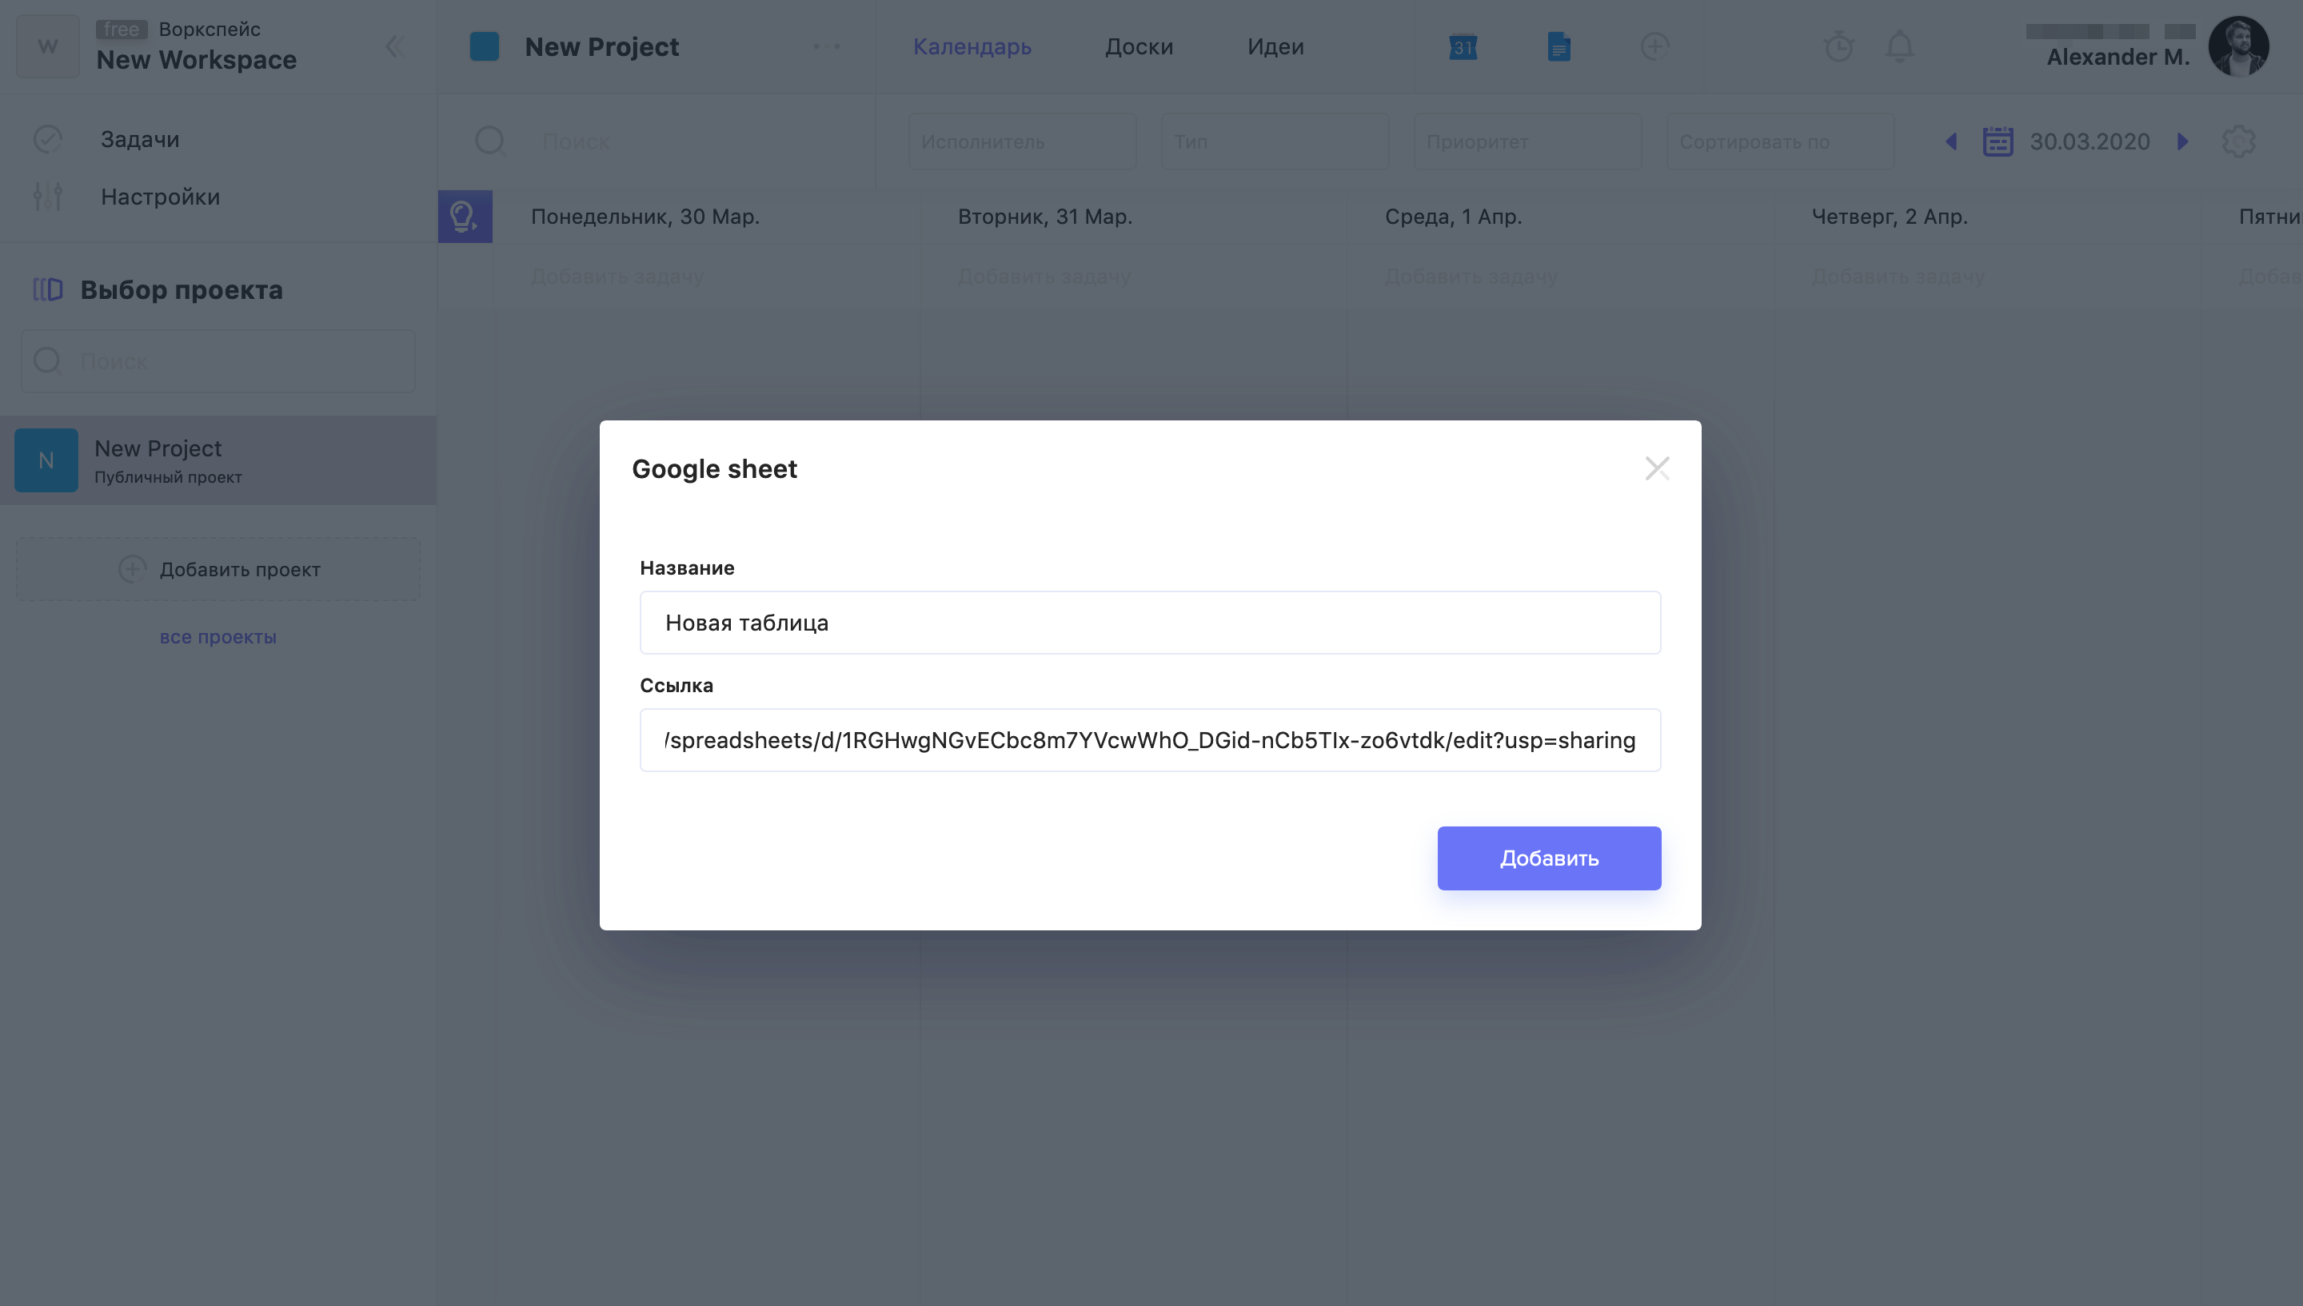Expand the Приоритет filter dropdown
2303x1306 pixels.
click(1527, 141)
